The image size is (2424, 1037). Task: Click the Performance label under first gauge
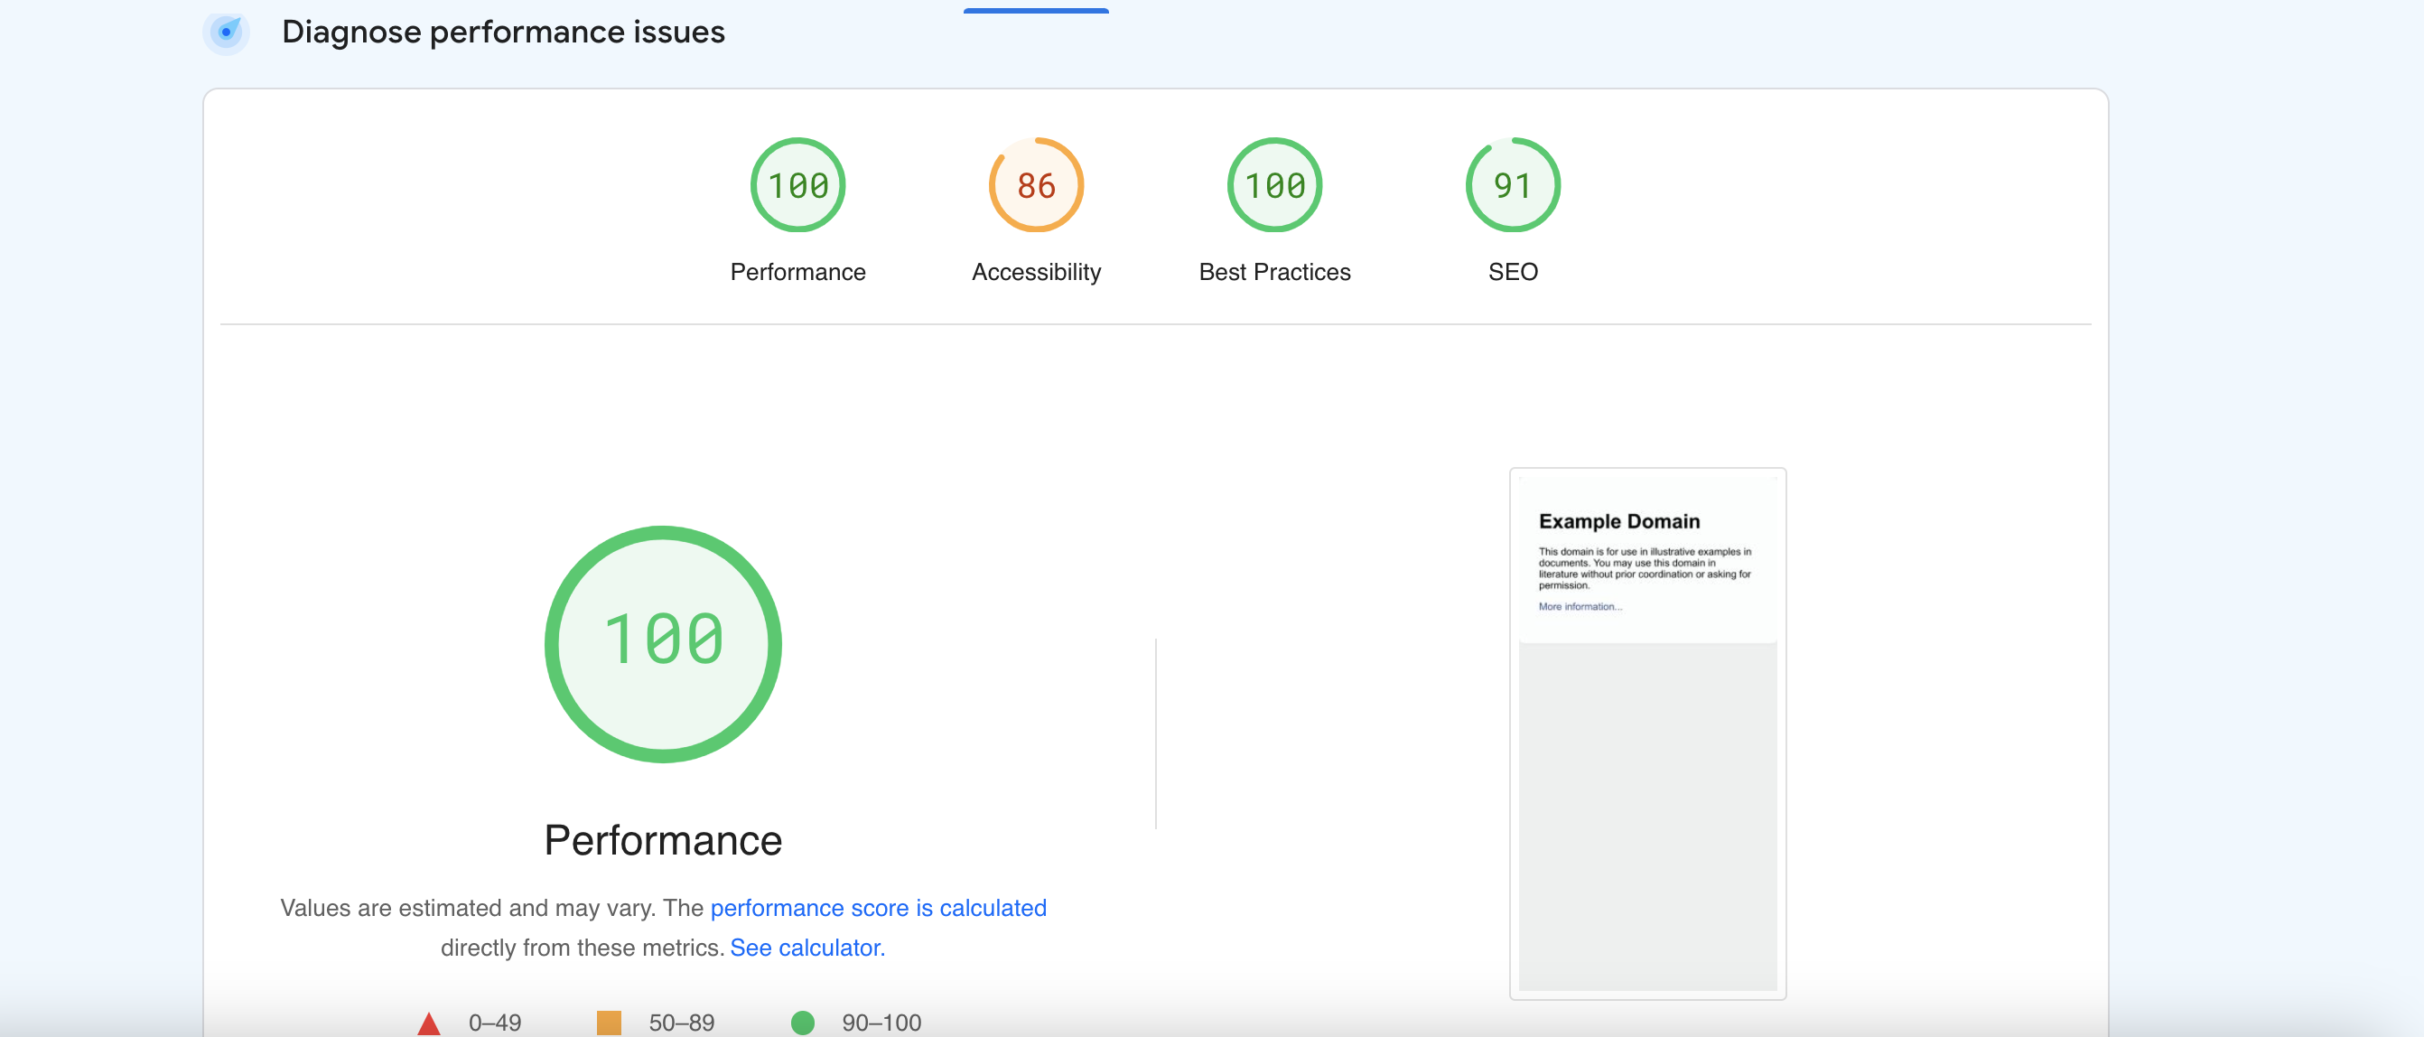click(x=797, y=272)
